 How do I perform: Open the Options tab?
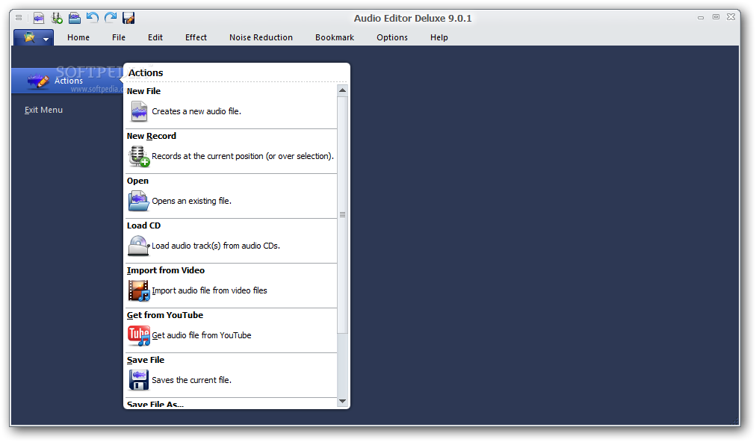tap(392, 37)
